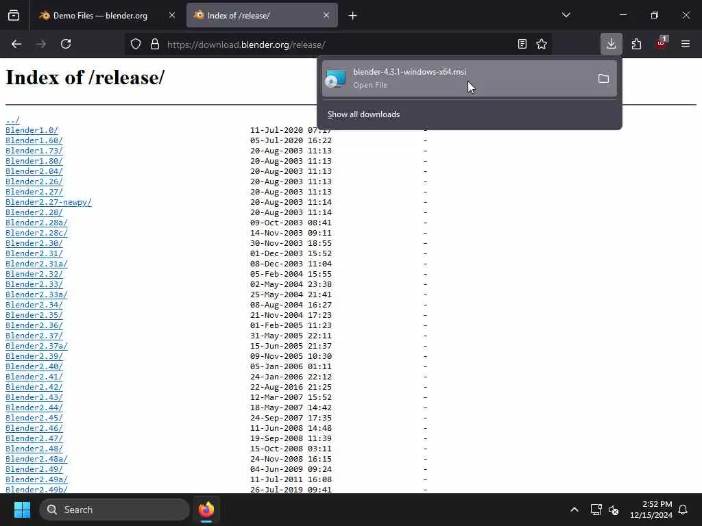The image size is (702, 526).
Task: Open the Blender2.49a/ folder
Action: tap(36, 480)
